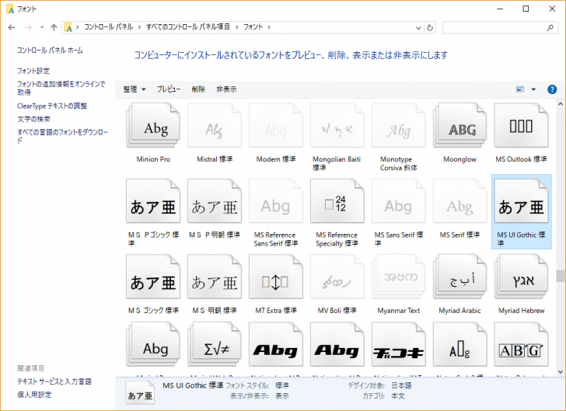Select the MS Outlook font icon
The width and height of the screenshot is (566, 411).
(521, 125)
